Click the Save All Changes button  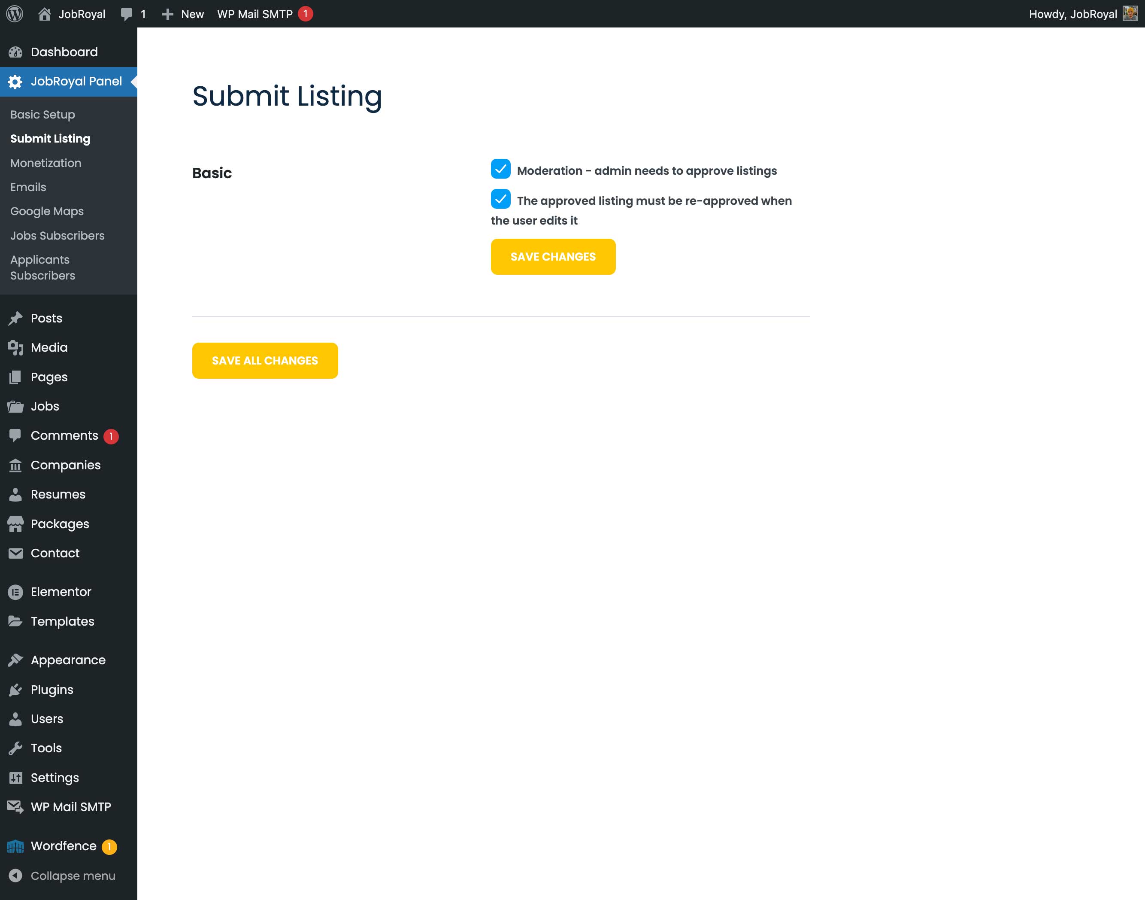[265, 360]
